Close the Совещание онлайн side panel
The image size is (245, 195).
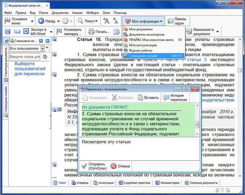[x=40, y=41]
